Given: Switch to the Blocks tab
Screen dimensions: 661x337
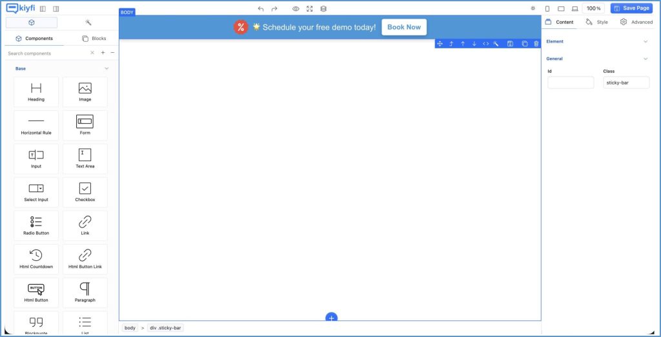Looking at the screenshot, I should click(94, 39).
